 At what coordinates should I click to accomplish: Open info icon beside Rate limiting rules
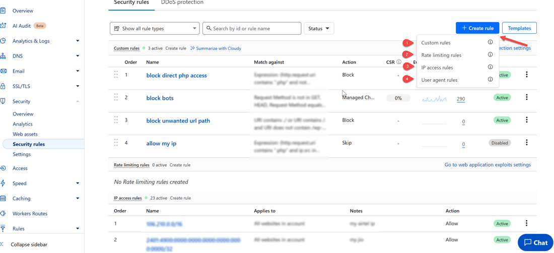point(490,55)
